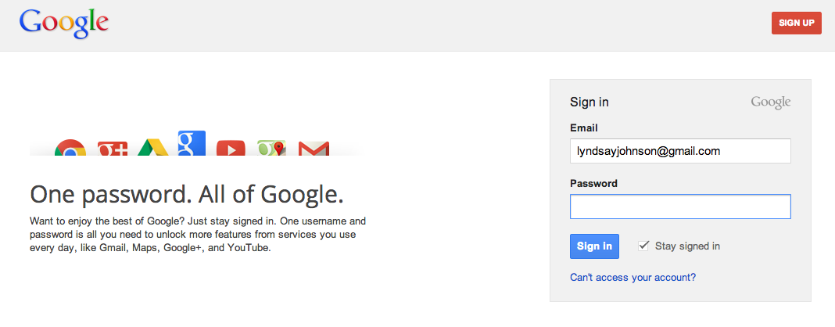Open the Can't access your account link
This screenshot has height=327, width=835.
click(633, 277)
